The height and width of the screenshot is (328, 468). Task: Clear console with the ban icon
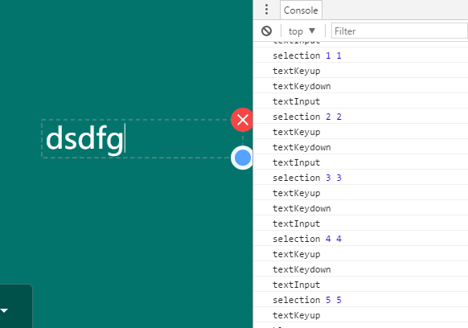tap(266, 31)
